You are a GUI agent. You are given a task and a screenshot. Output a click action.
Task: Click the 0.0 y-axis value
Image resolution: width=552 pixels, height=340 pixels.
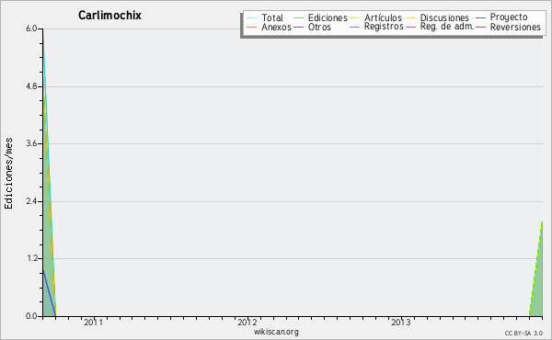coord(31,316)
